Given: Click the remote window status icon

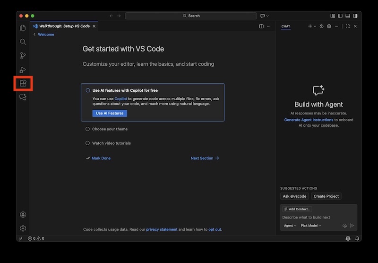Looking at the screenshot, I should 21,238.
